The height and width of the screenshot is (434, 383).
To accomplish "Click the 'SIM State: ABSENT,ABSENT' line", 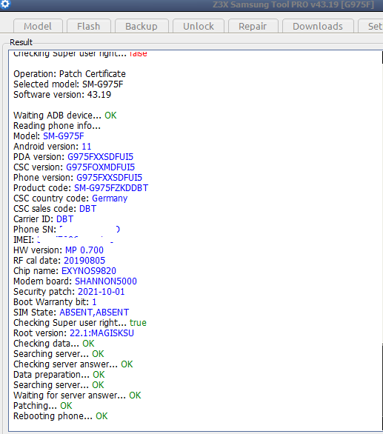I will (71, 313).
